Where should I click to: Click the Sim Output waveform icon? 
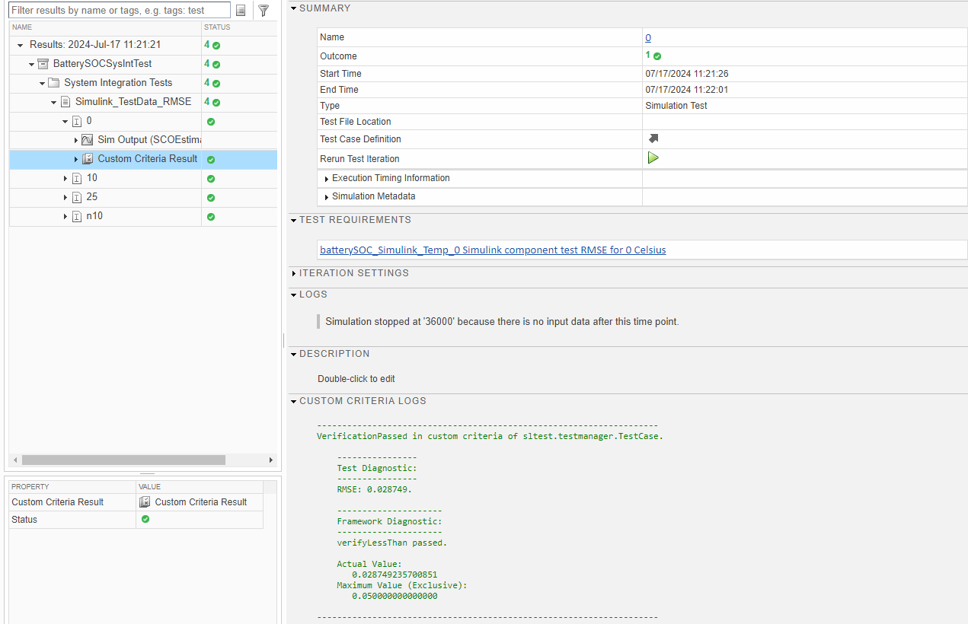88,140
